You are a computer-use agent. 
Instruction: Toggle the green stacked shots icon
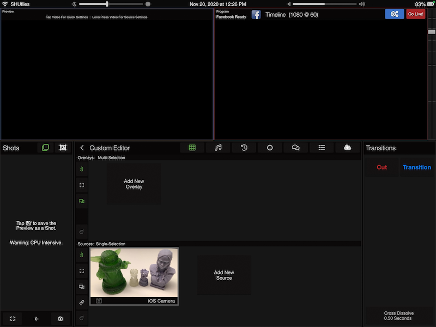click(x=45, y=148)
